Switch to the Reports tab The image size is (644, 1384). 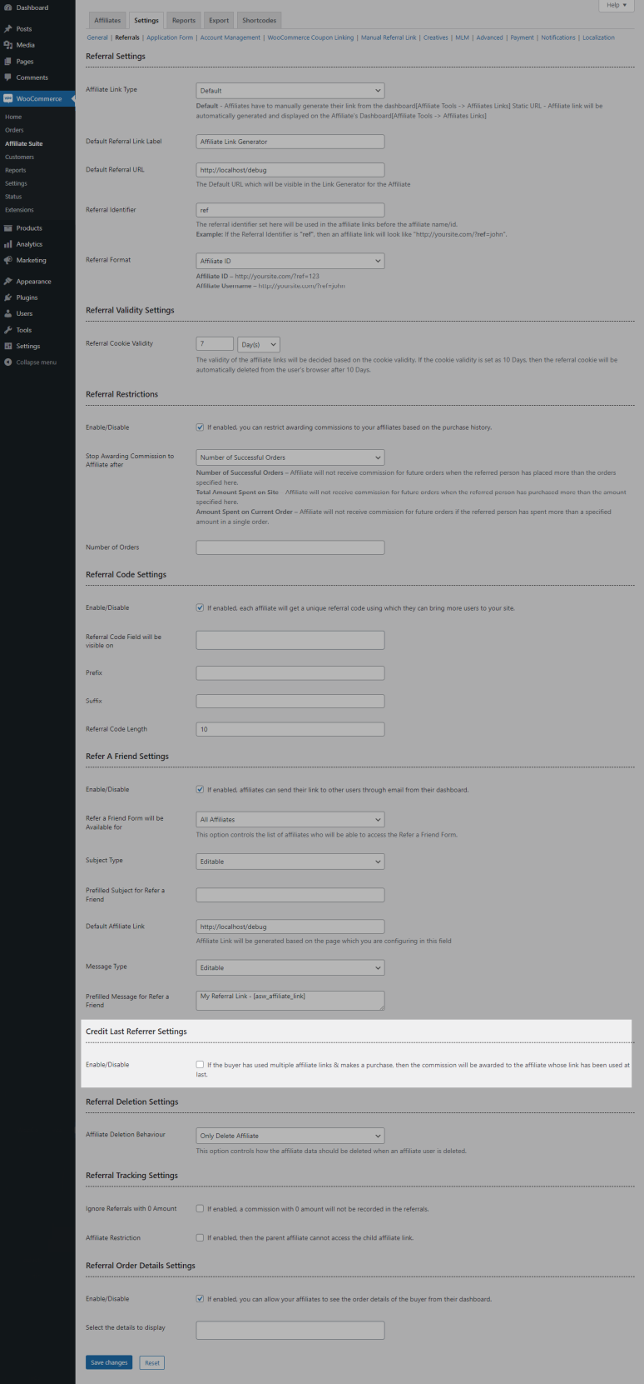pyautogui.click(x=184, y=20)
